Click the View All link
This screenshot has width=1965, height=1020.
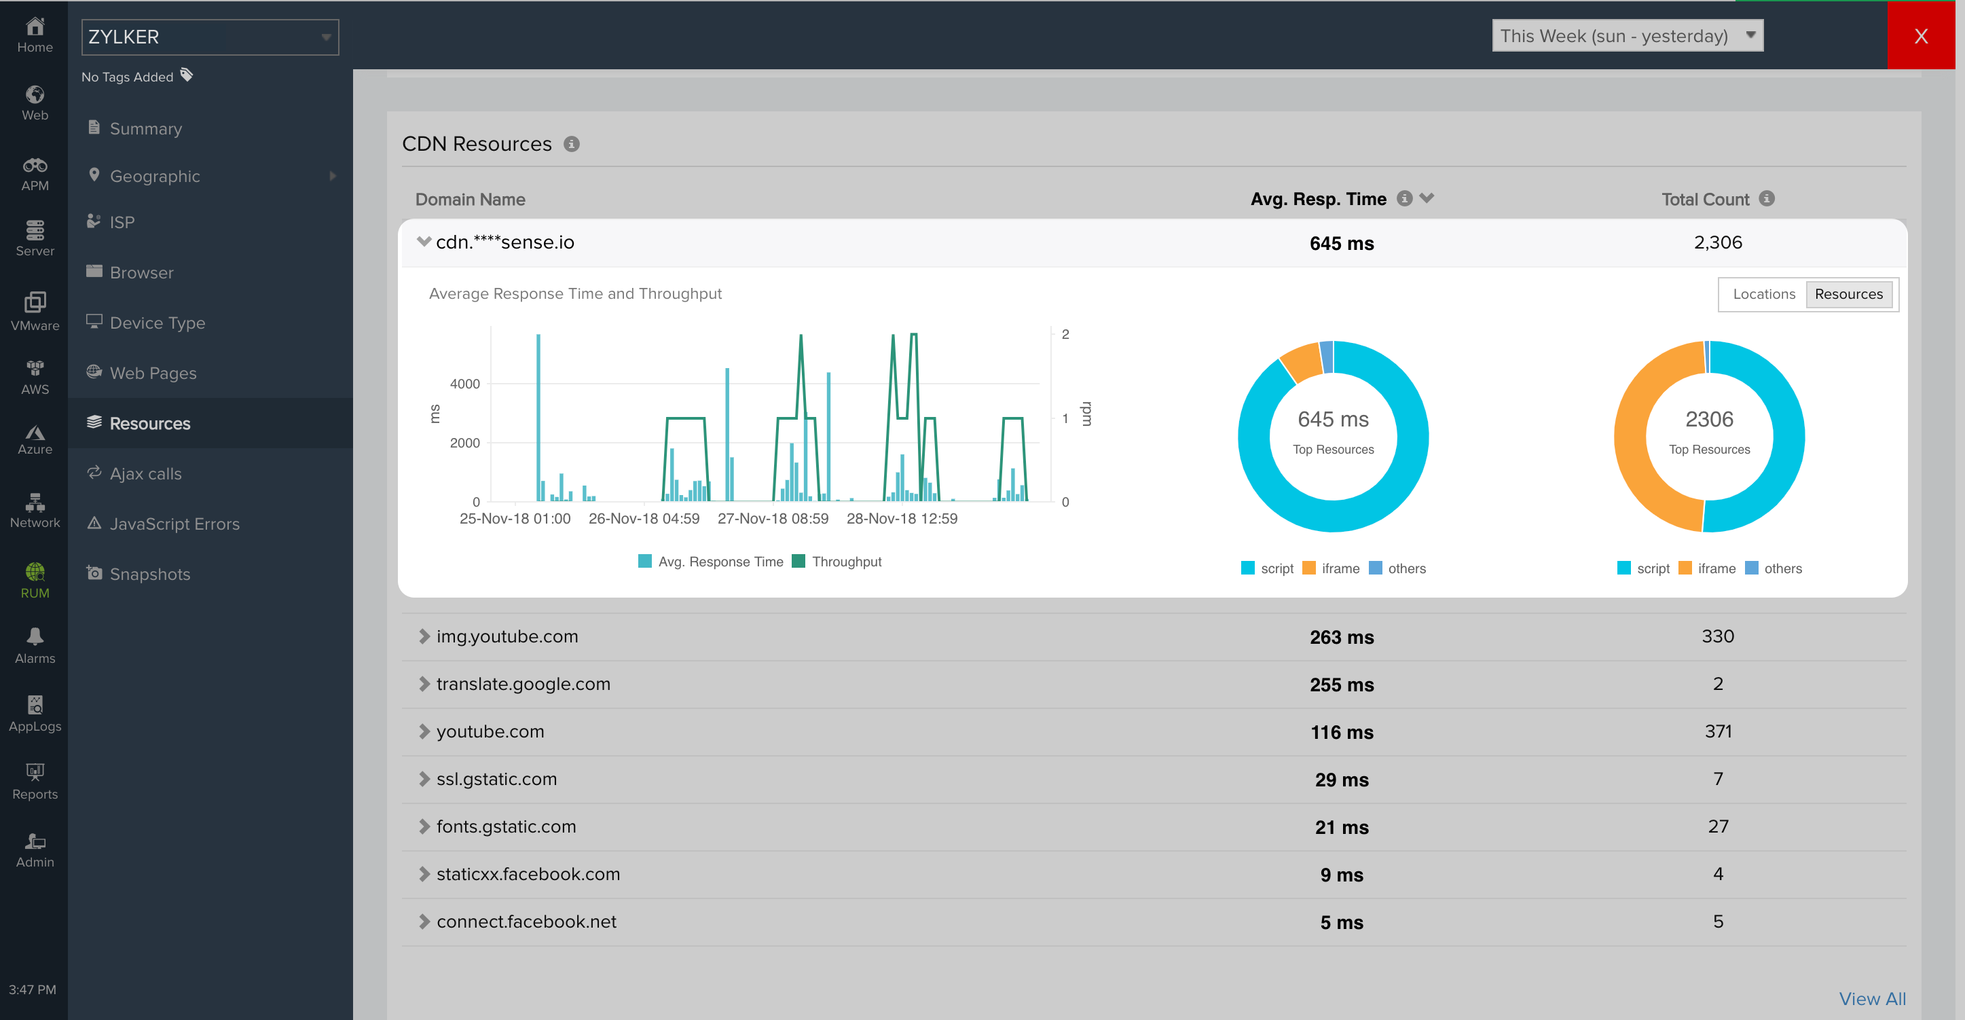tap(1871, 999)
